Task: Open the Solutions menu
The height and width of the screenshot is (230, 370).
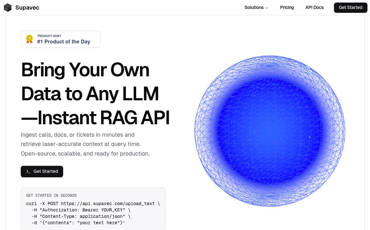Action: pyautogui.click(x=254, y=8)
